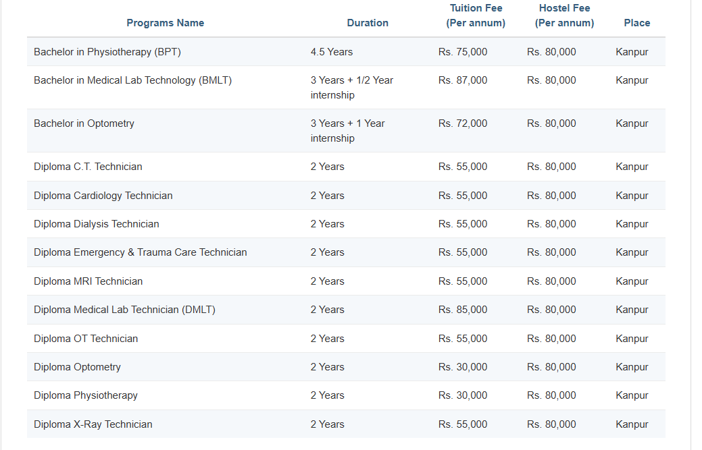Click Rs. 80,000 hostel fee for DMLT
Viewport: 702px width, 450px height.
pyautogui.click(x=551, y=310)
